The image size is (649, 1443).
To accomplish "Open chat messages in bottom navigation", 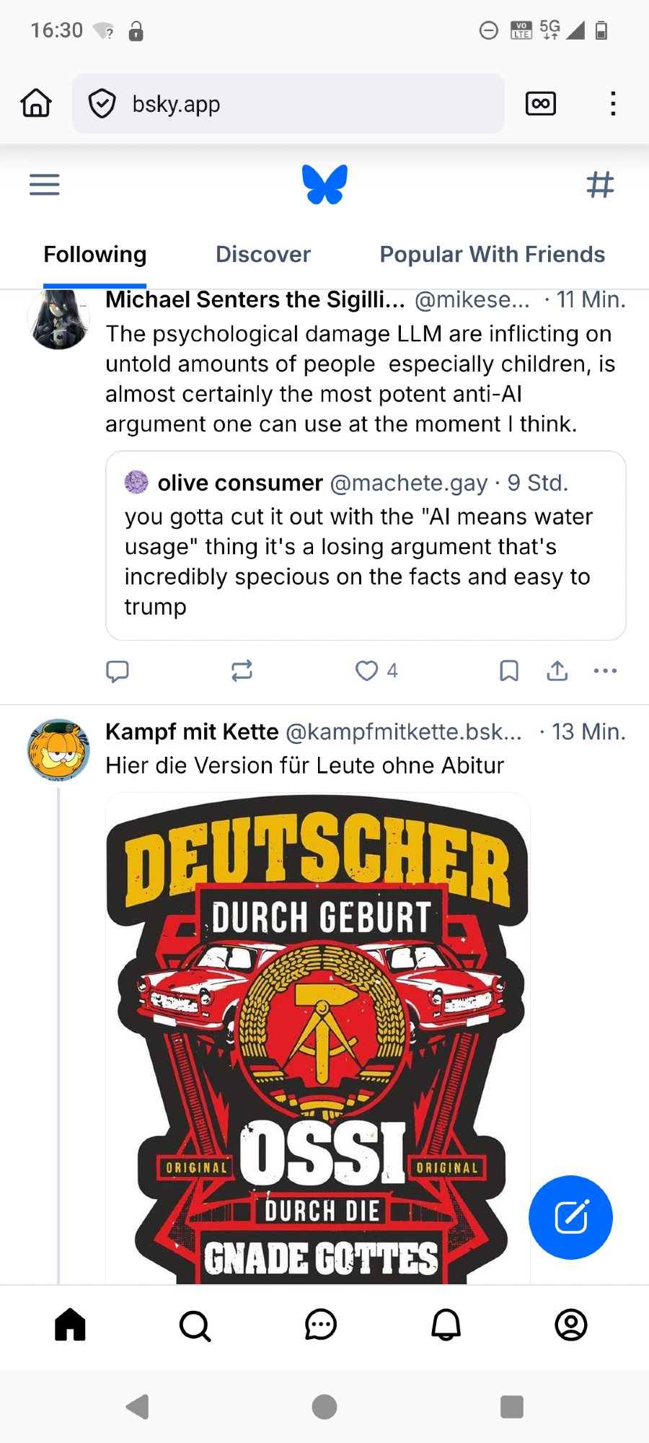I will pos(320,1325).
